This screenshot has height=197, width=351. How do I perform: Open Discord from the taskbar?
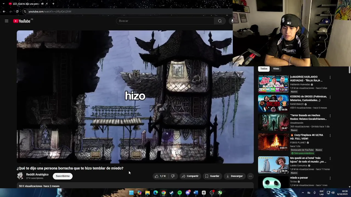coord(188,193)
